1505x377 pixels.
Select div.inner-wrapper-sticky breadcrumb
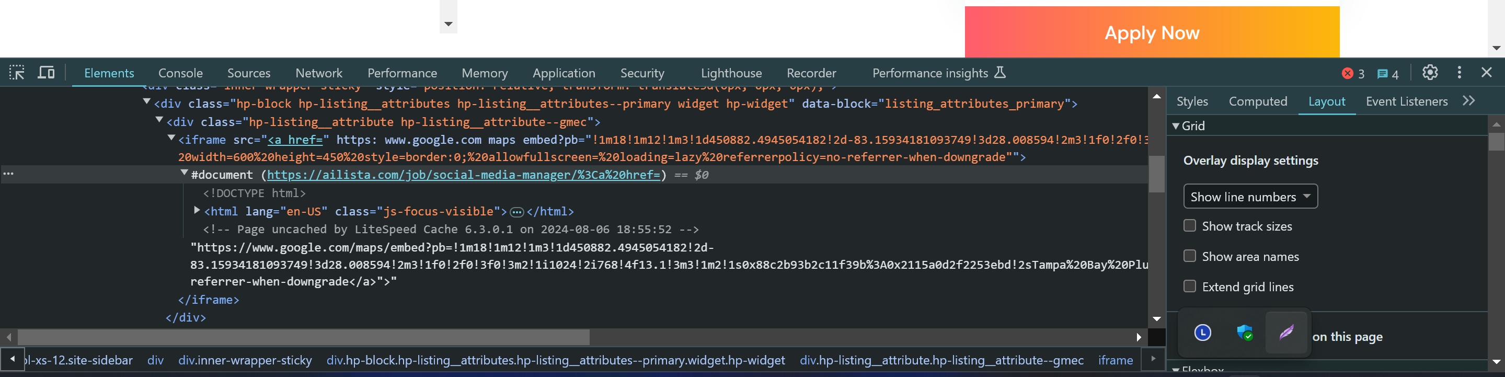(245, 360)
